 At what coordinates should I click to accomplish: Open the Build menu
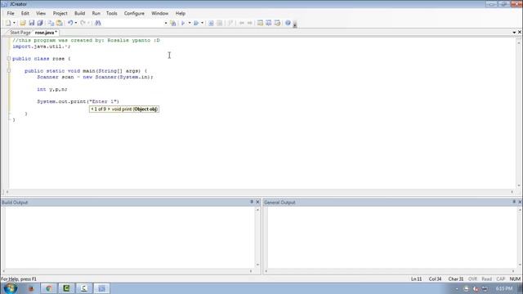[x=79, y=13]
